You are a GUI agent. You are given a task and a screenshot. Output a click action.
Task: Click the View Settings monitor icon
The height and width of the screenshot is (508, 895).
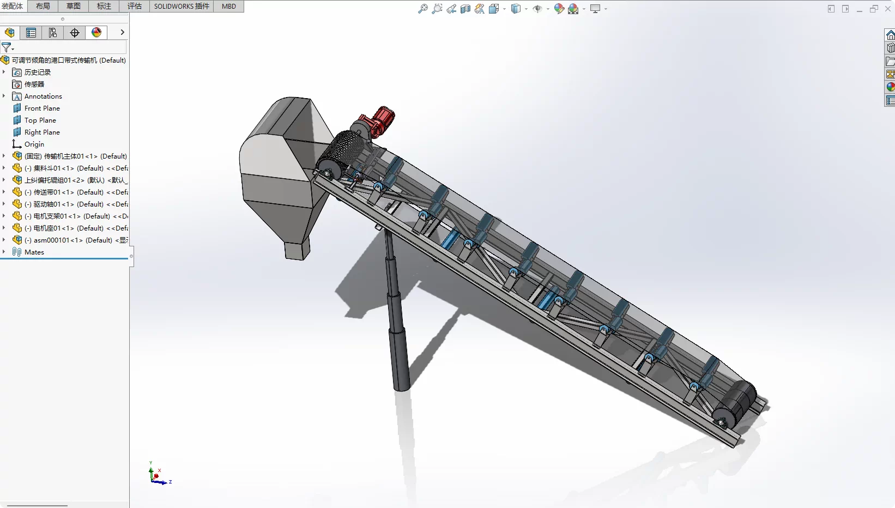595,9
